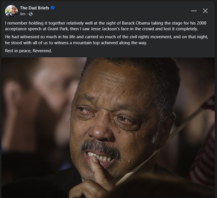Click the first paragraph about Grant Park
This screenshot has height=198, width=217.
coord(106,26)
